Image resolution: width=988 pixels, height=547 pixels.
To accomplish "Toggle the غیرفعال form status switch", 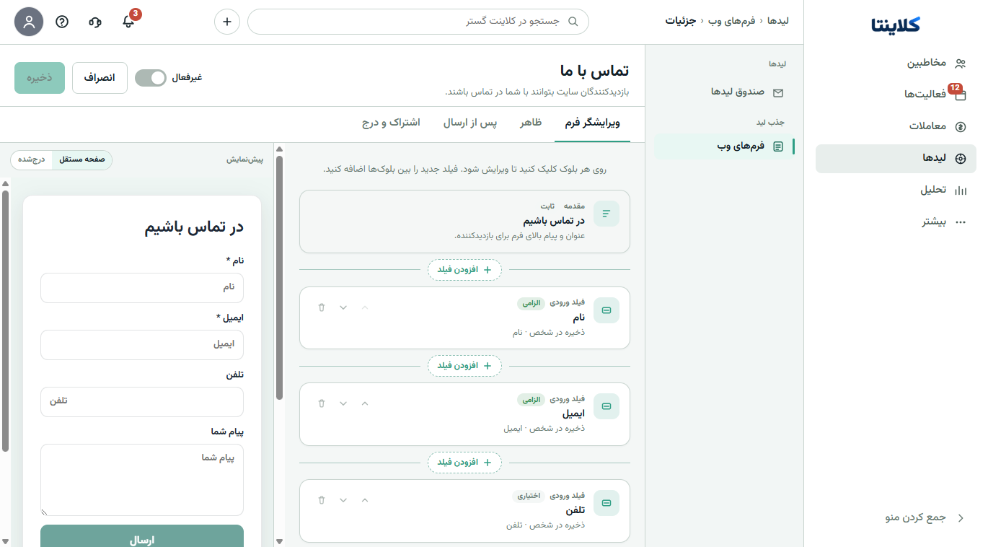I will [x=151, y=78].
